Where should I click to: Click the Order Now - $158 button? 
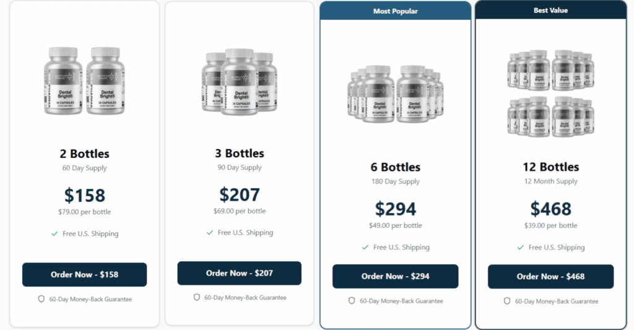tap(84, 275)
